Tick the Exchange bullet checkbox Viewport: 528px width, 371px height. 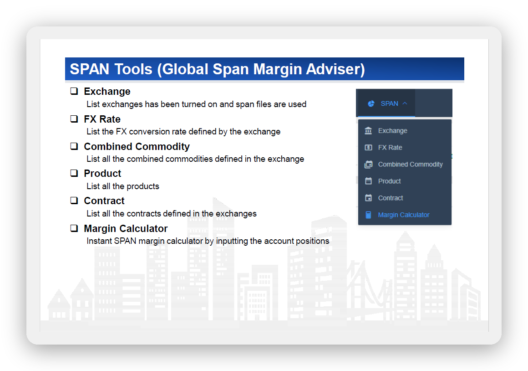(x=74, y=91)
